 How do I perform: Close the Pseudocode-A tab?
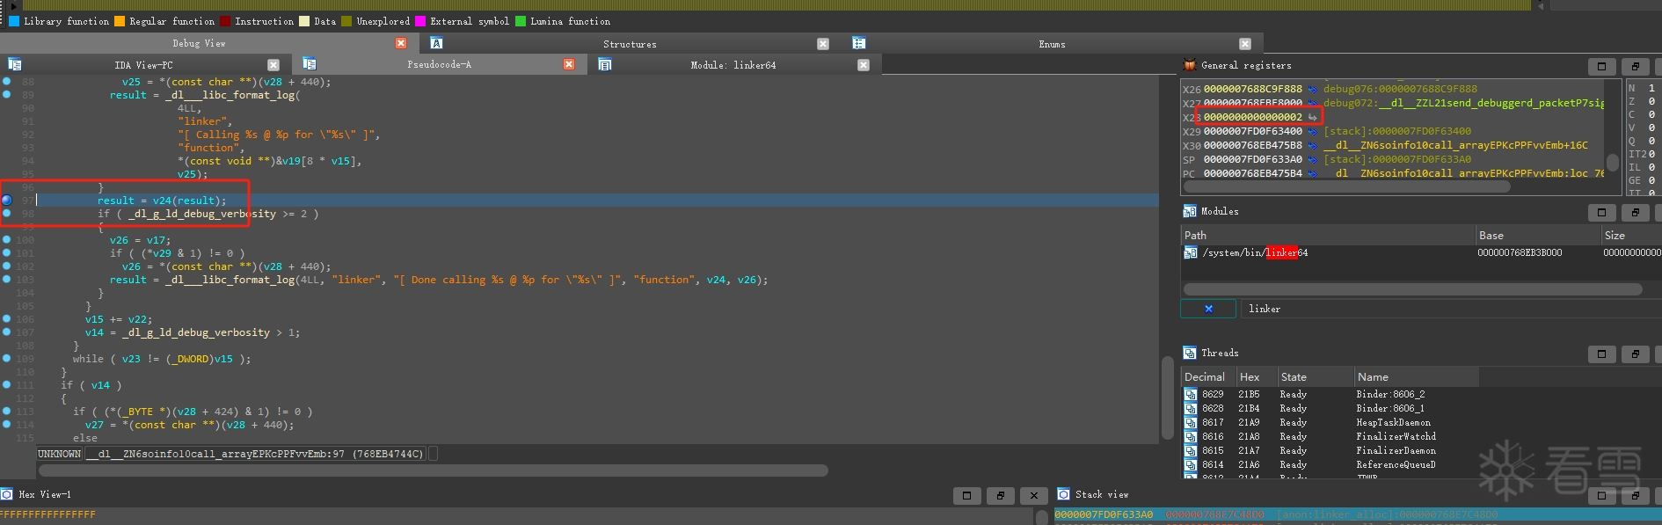click(569, 64)
